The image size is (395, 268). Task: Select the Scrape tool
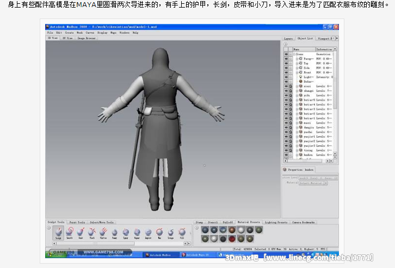(170, 233)
